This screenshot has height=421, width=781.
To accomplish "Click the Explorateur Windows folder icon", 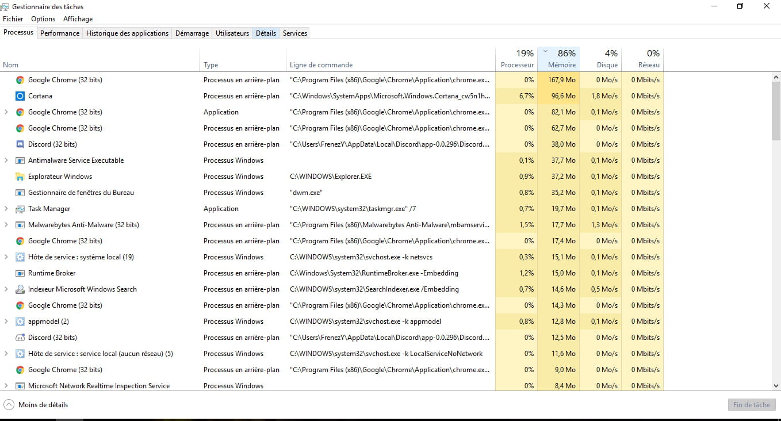I will 20,177.
